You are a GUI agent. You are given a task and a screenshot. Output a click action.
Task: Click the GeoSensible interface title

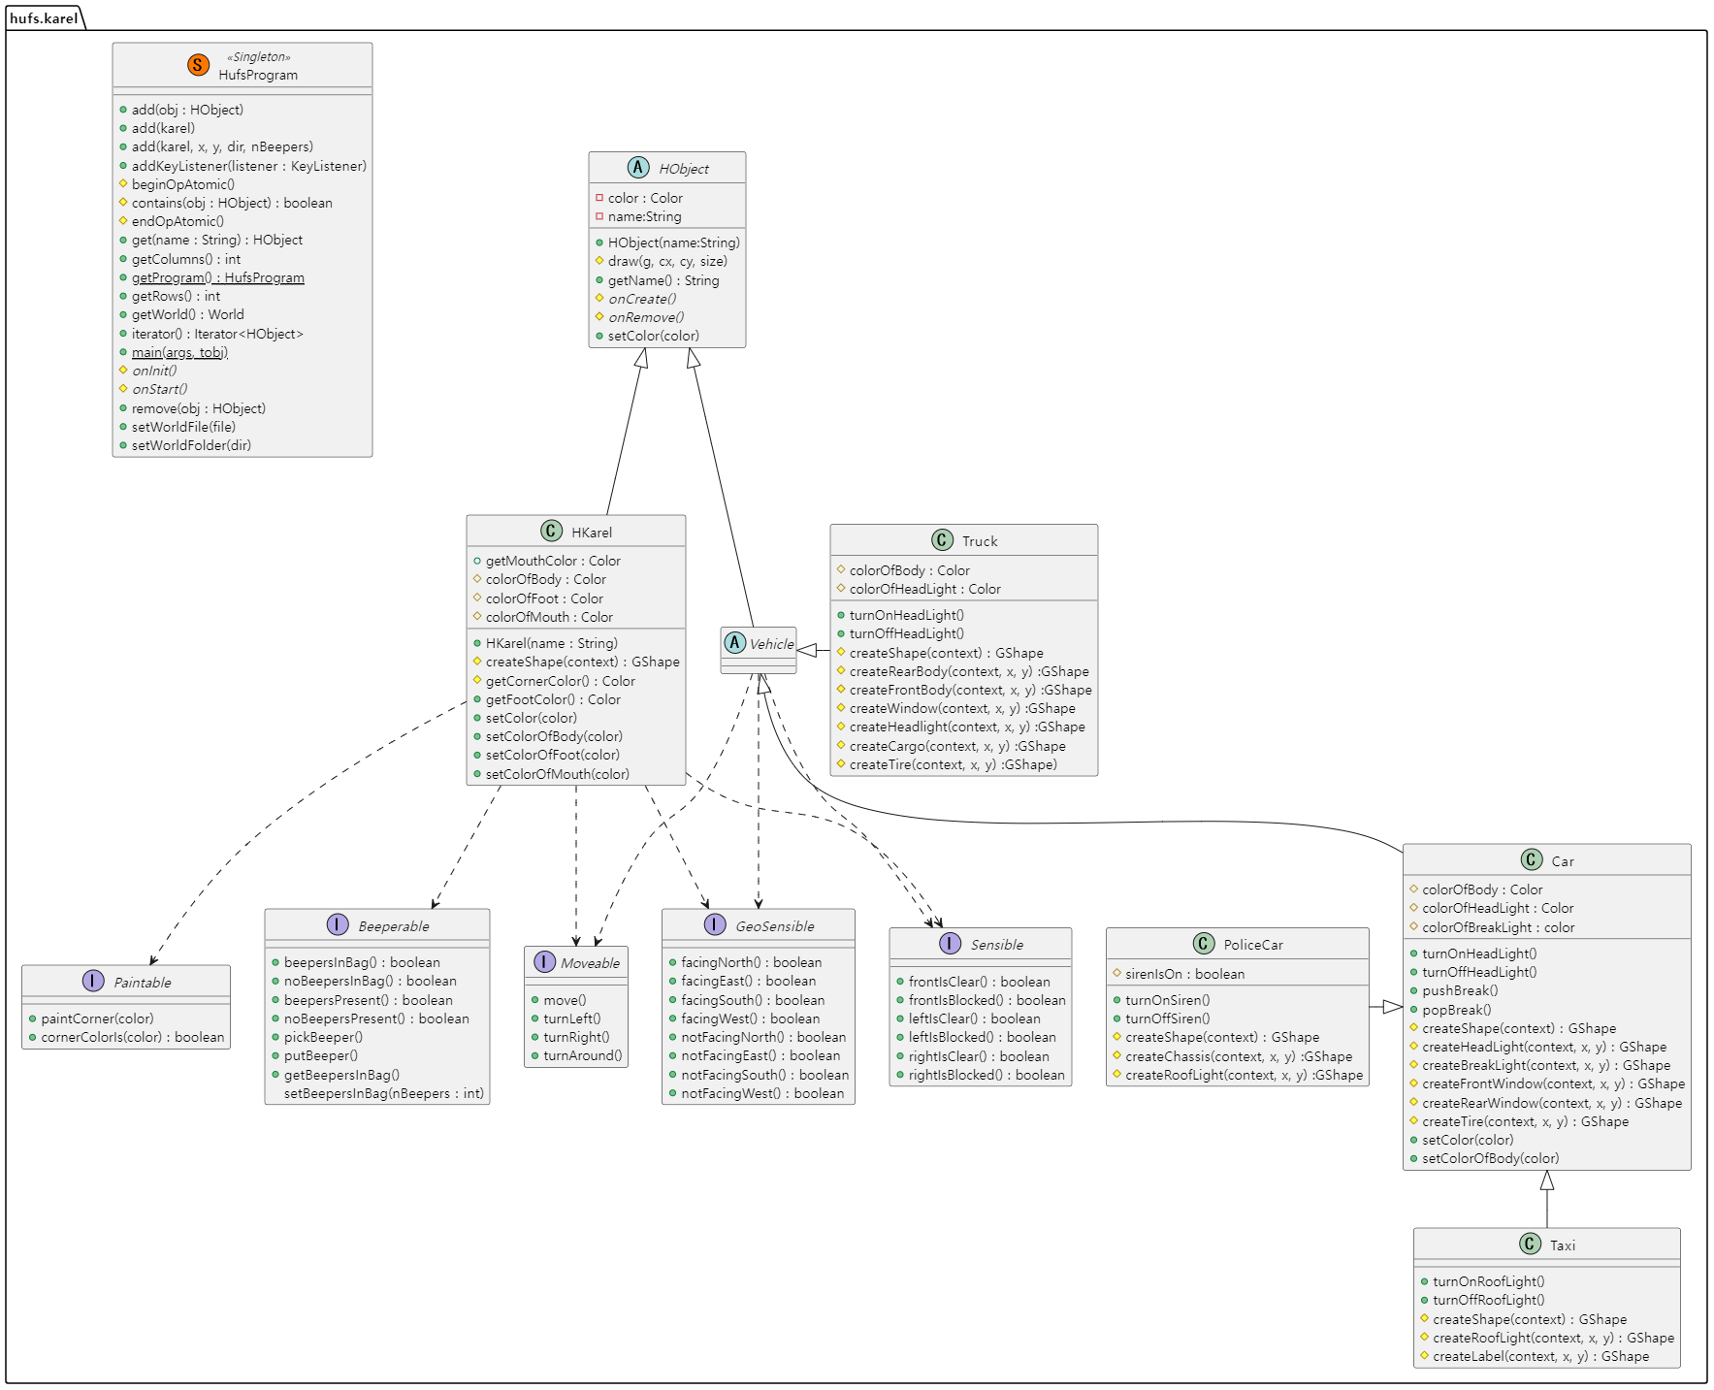point(775,926)
